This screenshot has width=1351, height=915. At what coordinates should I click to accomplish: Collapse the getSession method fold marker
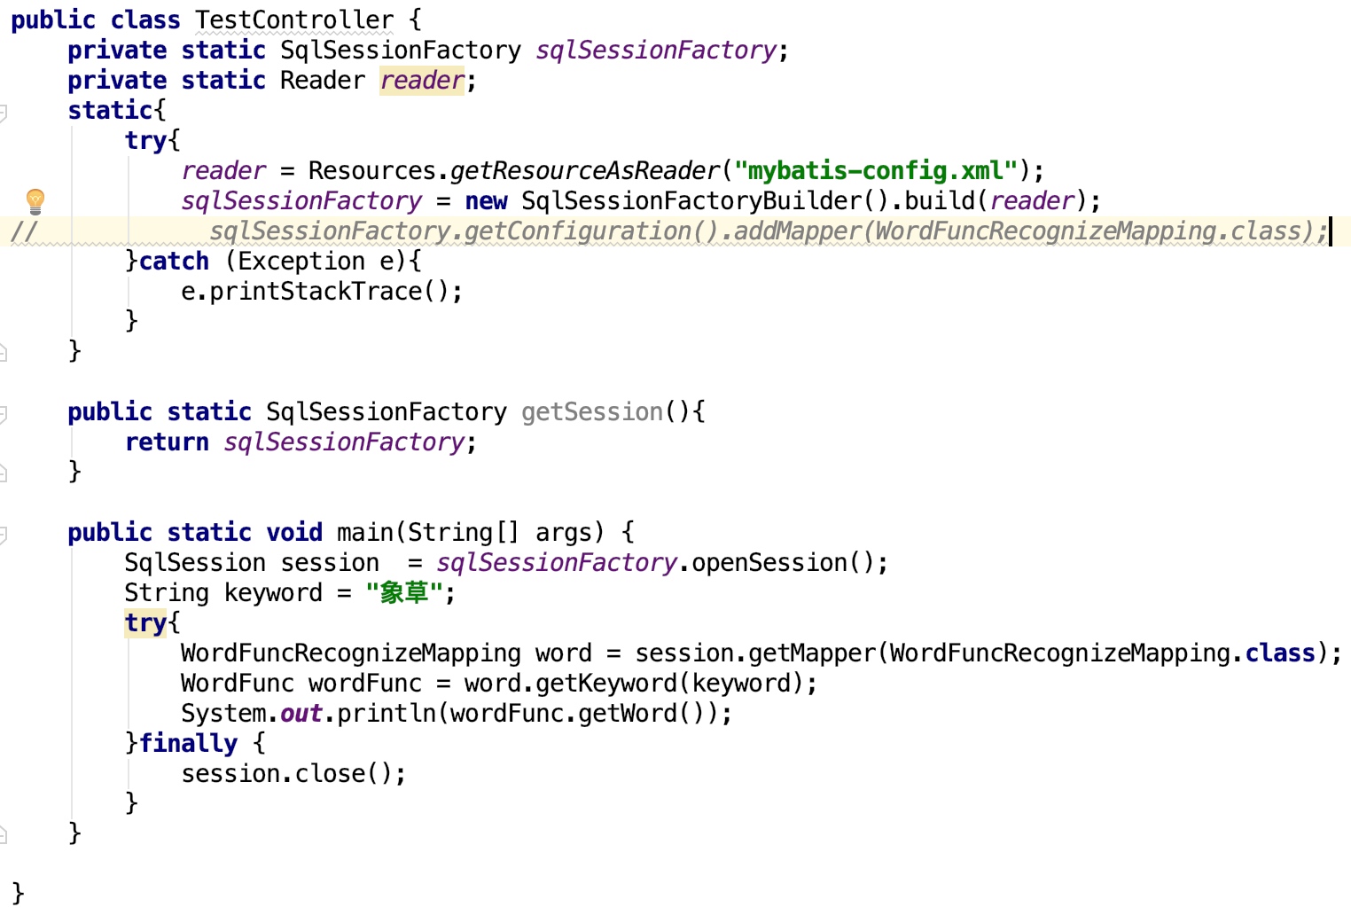(4, 413)
